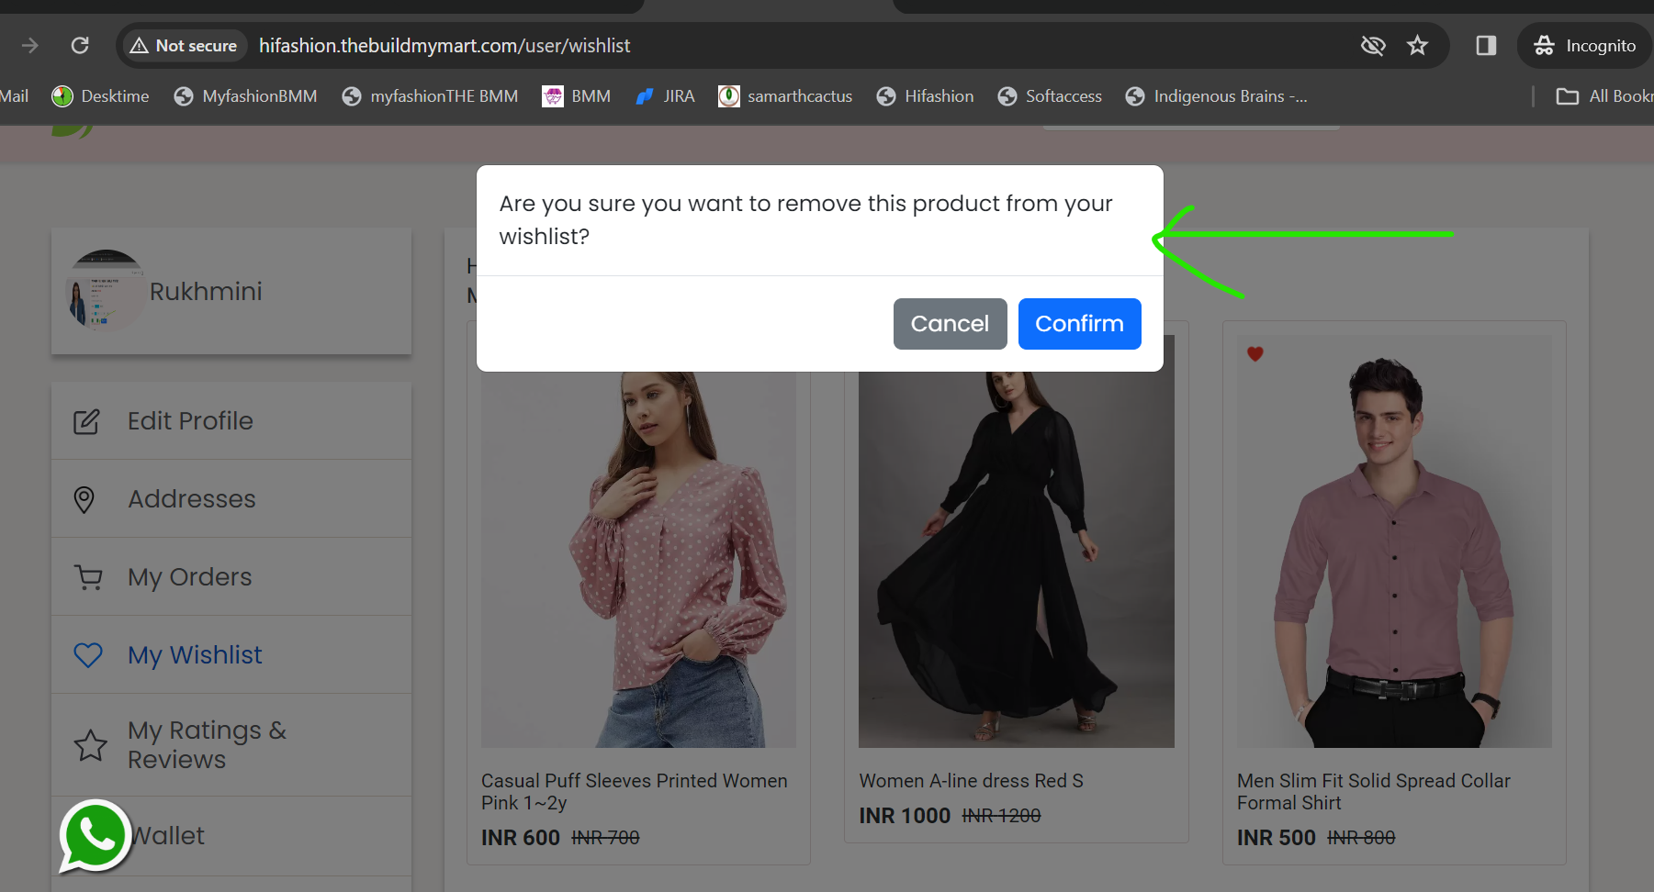Click the My Orders cart icon
Viewport: 1654px width, 892px height.
88,577
